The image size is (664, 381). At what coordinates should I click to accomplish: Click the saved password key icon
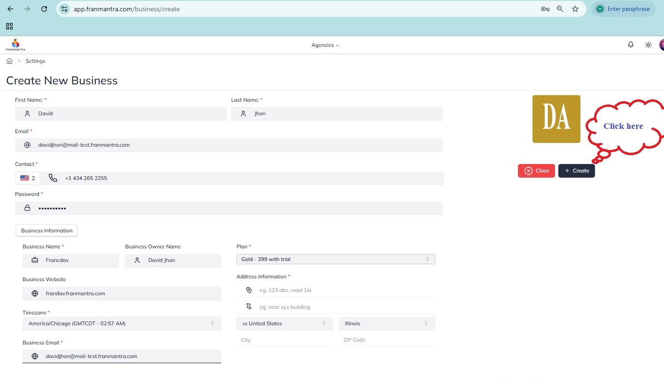tap(545, 9)
